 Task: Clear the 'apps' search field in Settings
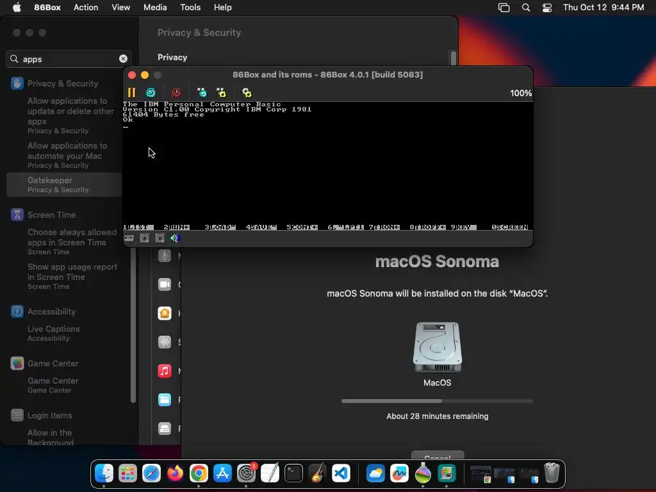(123, 59)
